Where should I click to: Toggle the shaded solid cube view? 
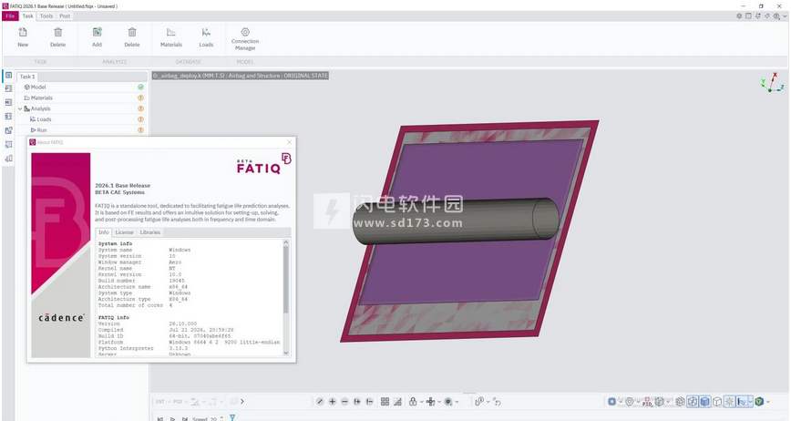(x=704, y=402)
